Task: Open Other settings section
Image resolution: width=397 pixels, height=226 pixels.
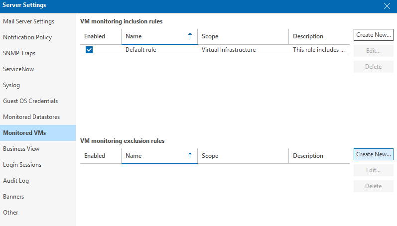Action: [x=38, y=213]
